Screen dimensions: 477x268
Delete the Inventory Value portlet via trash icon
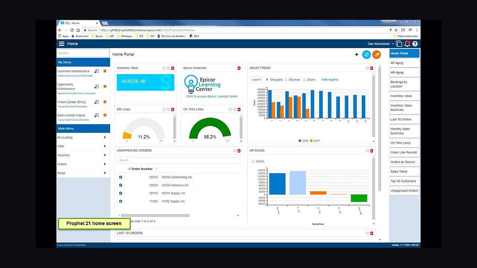pos(173,68)
